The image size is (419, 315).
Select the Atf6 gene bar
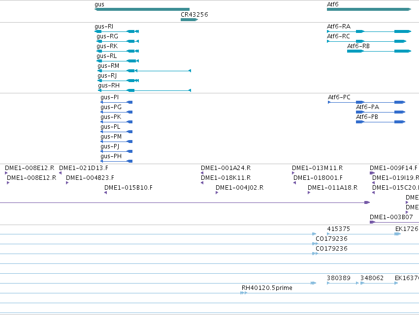click(369, 9)
